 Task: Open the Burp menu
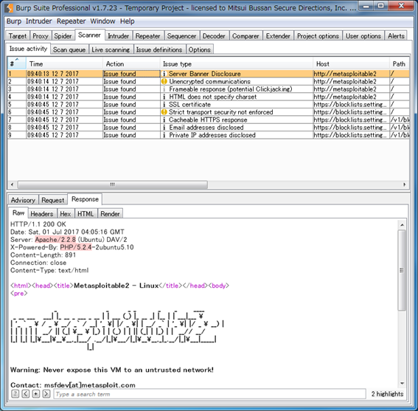point(14,21)
